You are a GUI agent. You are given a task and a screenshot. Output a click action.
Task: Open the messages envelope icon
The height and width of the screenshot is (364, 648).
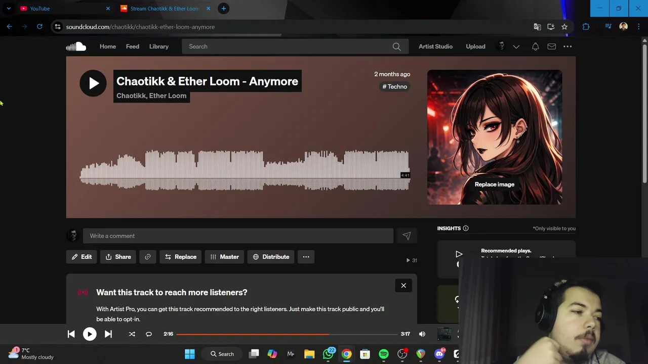click(x=551, y=47)
